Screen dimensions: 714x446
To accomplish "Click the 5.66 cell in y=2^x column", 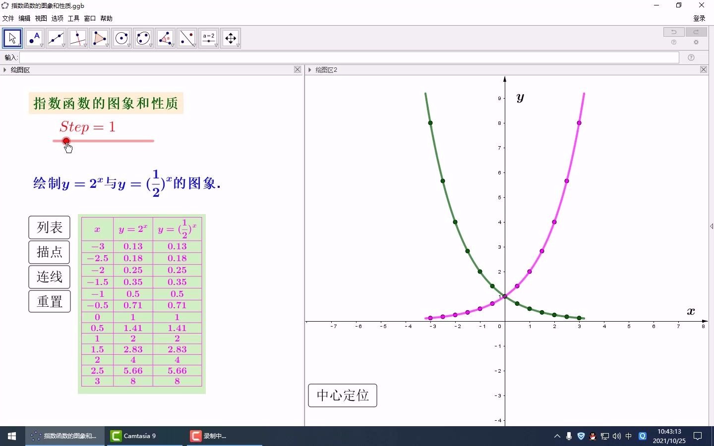I will 133,371.
